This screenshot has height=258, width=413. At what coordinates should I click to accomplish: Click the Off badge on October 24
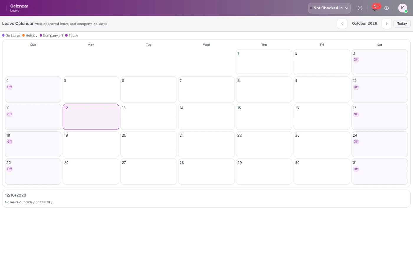(x=356, y=142)
